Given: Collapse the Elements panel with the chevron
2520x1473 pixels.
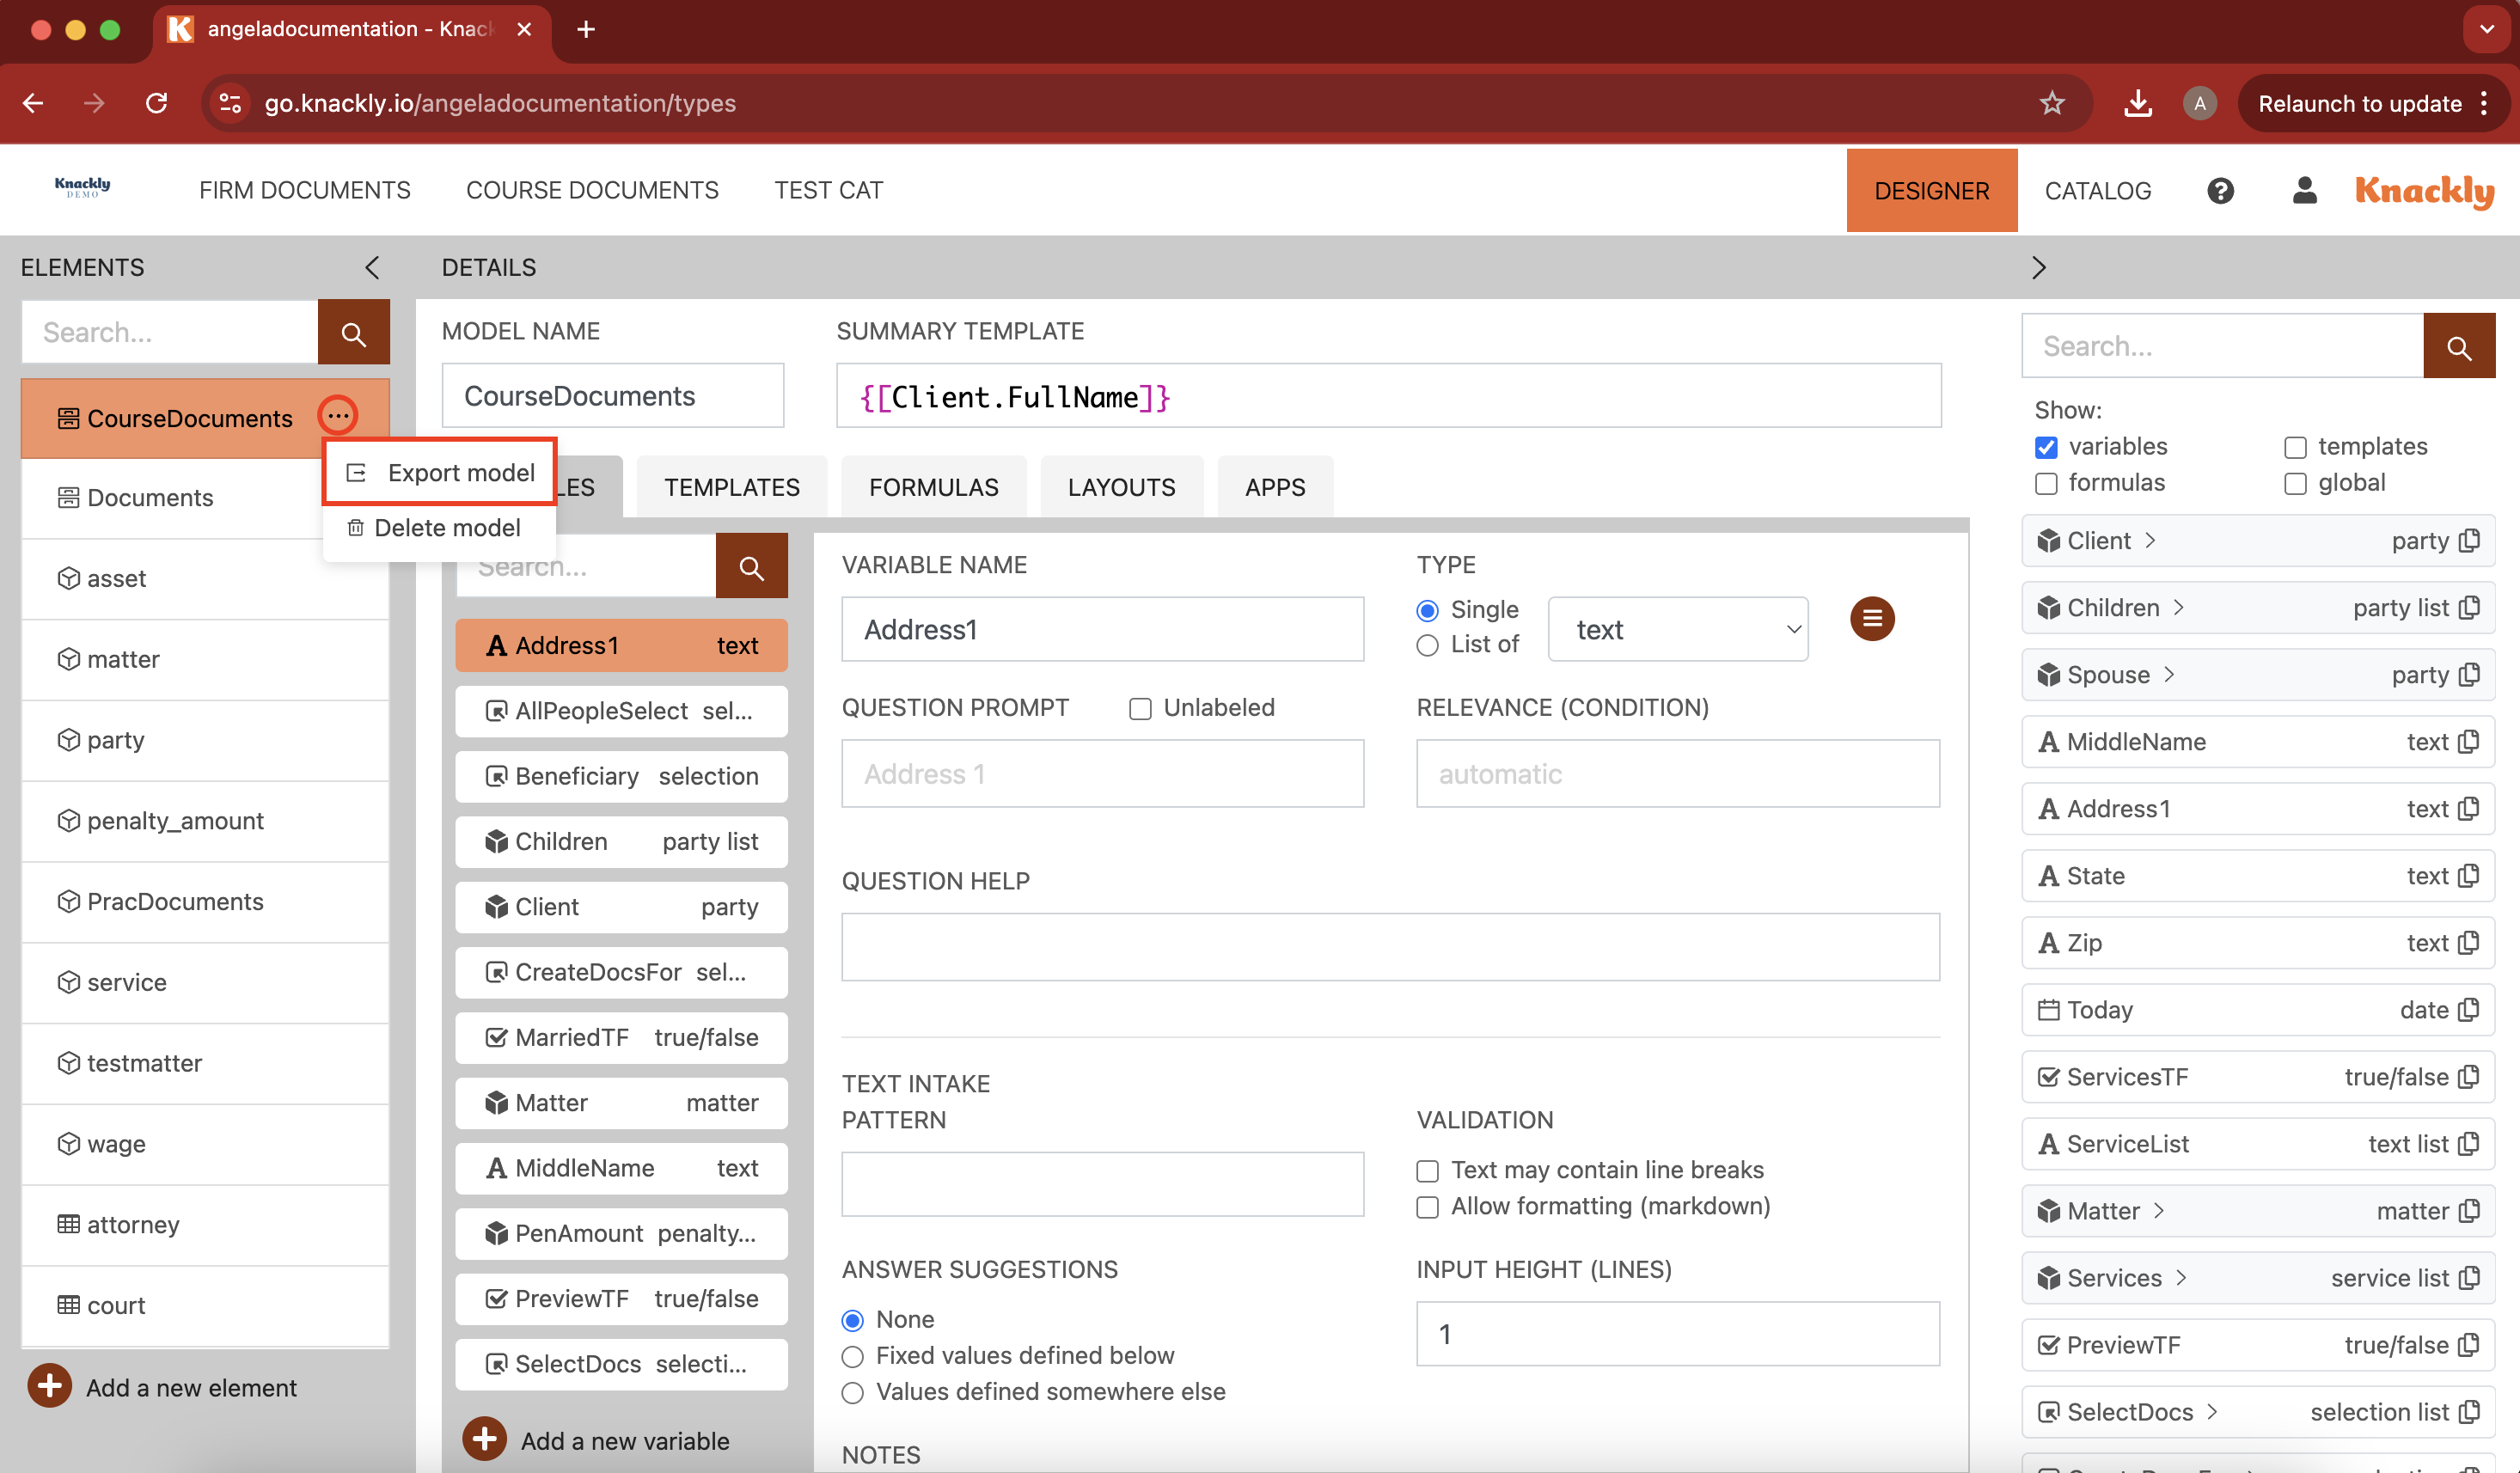Looking at the screenshot, I should (372, 267).
